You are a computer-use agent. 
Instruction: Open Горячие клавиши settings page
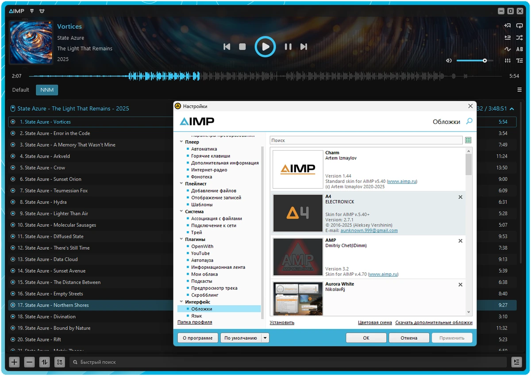point(211,156)
